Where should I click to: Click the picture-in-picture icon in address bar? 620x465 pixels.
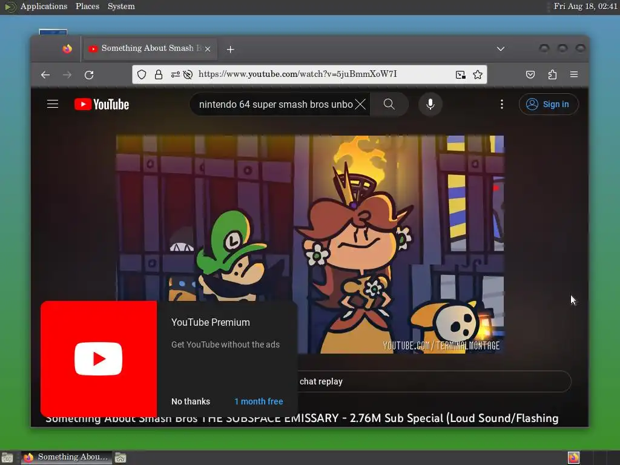point(460,74)
